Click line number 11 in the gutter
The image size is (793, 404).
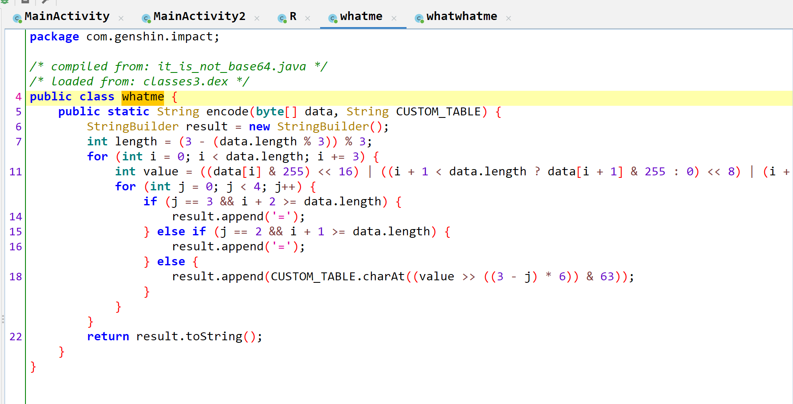(x=15, y=172)
